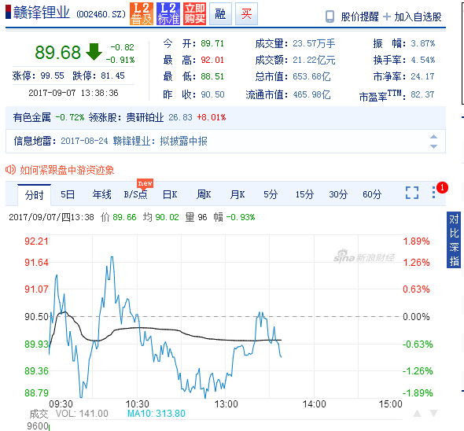Screen dimensions: 464x431
Task: Add stock via 加入自选股 plus
Action: coord(386,17)
